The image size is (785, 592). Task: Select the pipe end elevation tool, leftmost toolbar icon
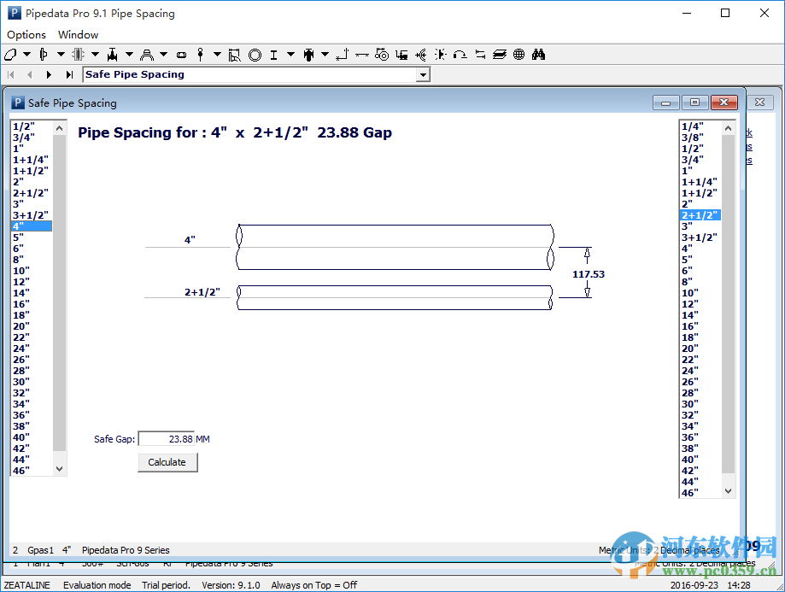11,54
